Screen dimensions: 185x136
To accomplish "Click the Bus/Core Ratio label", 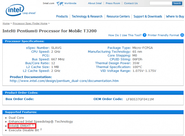I will [38, 63].
